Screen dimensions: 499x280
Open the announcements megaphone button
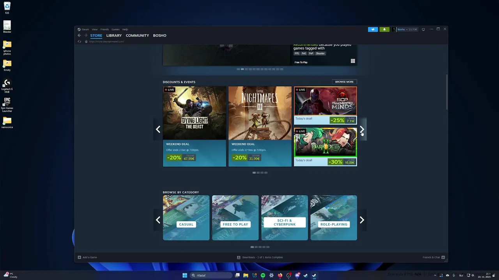(373, 29)
